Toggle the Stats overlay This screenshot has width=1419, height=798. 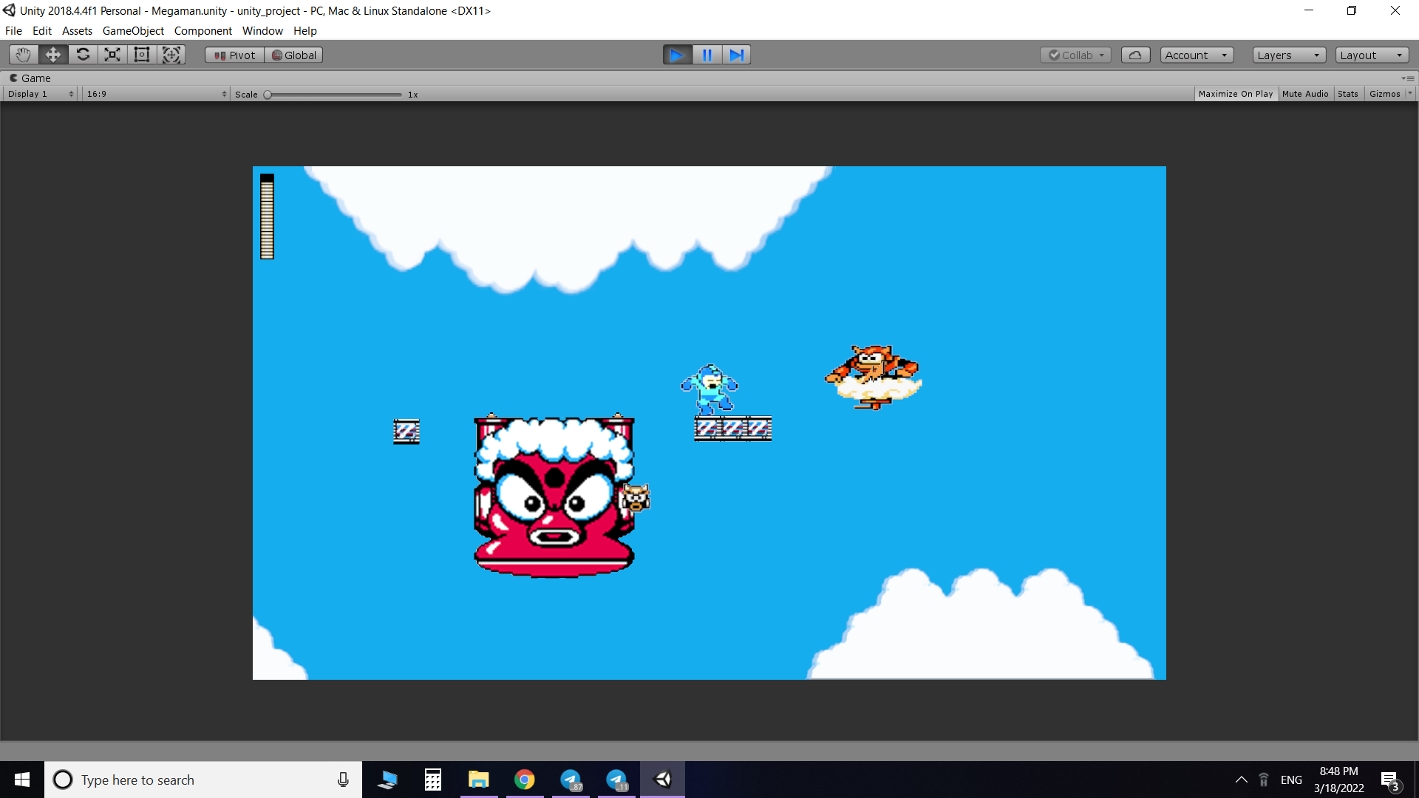coord(1348,94)
